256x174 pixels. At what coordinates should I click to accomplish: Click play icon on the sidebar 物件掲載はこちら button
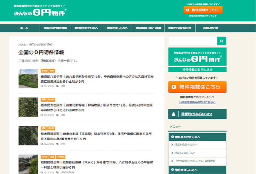coord(174,87)
